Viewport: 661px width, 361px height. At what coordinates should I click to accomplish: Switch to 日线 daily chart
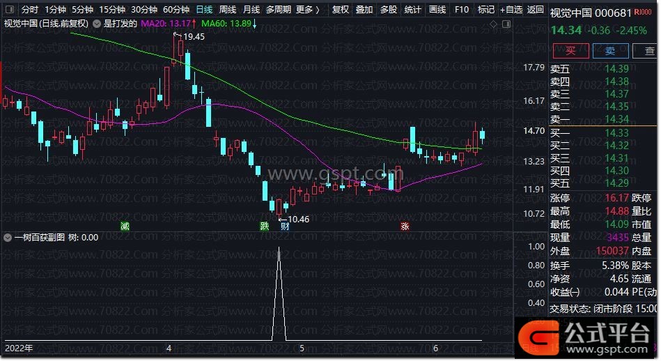coord(205,9)
